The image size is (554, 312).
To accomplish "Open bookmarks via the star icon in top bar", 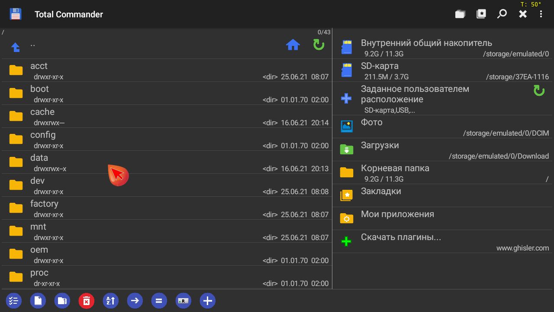I will pyautogui.click(x=481, y=14).
